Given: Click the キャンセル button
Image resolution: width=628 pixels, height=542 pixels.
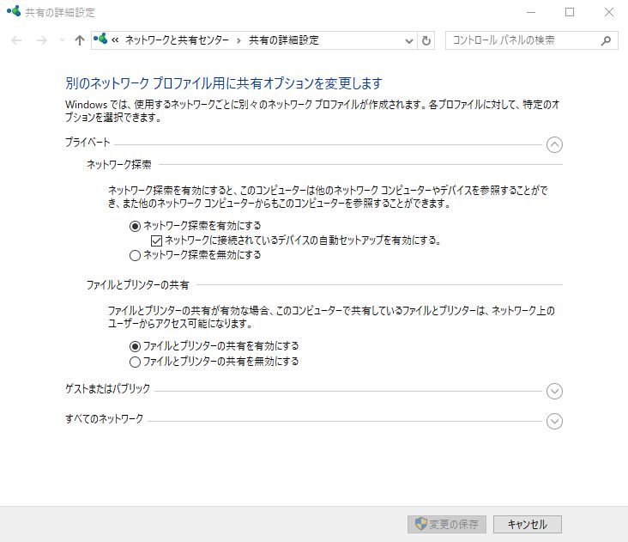Looking at the screenshot, I should click(528, 524).
